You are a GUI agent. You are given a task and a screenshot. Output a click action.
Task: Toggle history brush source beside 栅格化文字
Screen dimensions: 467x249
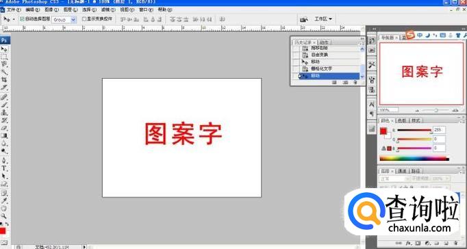point(295,68)
